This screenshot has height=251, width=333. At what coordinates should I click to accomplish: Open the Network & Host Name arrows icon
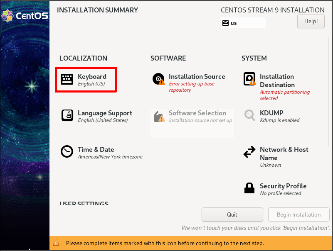point(249,152)
